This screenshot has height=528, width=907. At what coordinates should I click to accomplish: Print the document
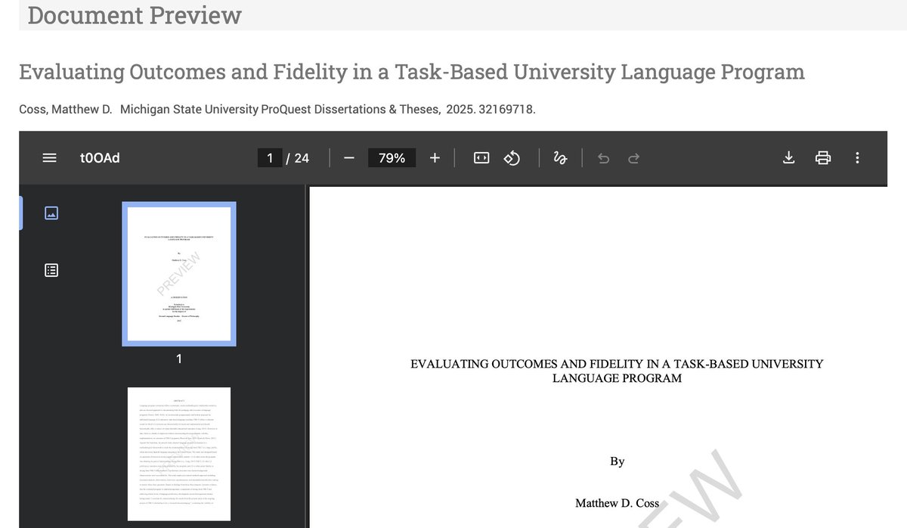[x=823, y=158]
